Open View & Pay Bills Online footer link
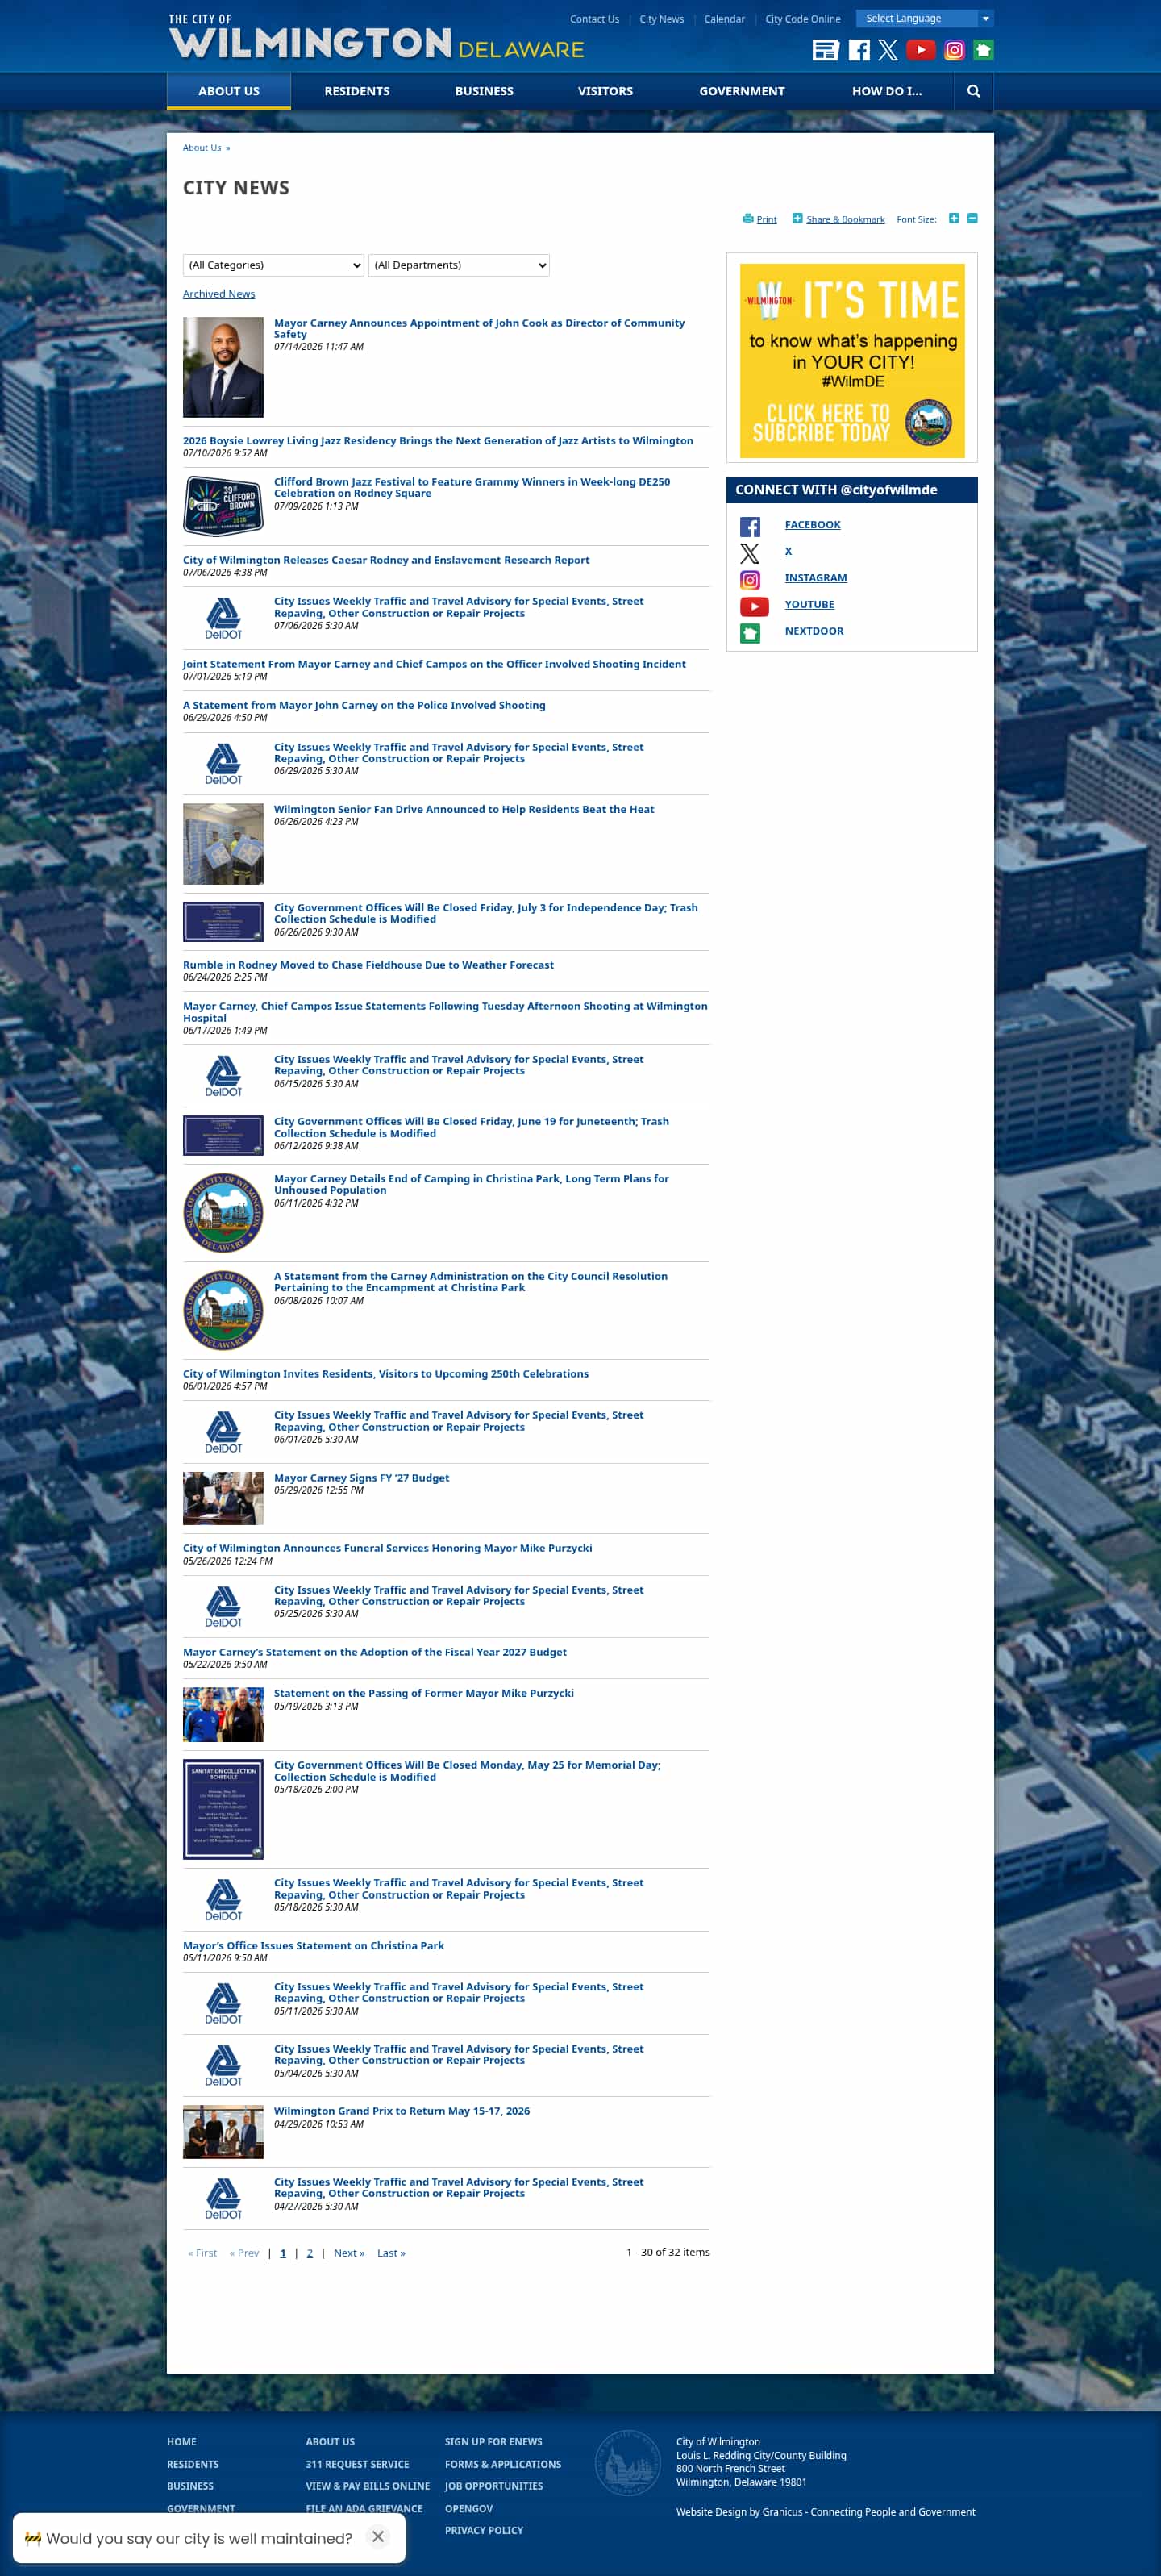This screenshot has width=1161, height=2576. pyautogui.click(x=367, y=2486)
